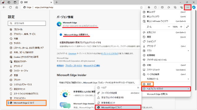Open ファミリー セーフティ settings
The height and width of the screenshot is (110, 197).
27,71
